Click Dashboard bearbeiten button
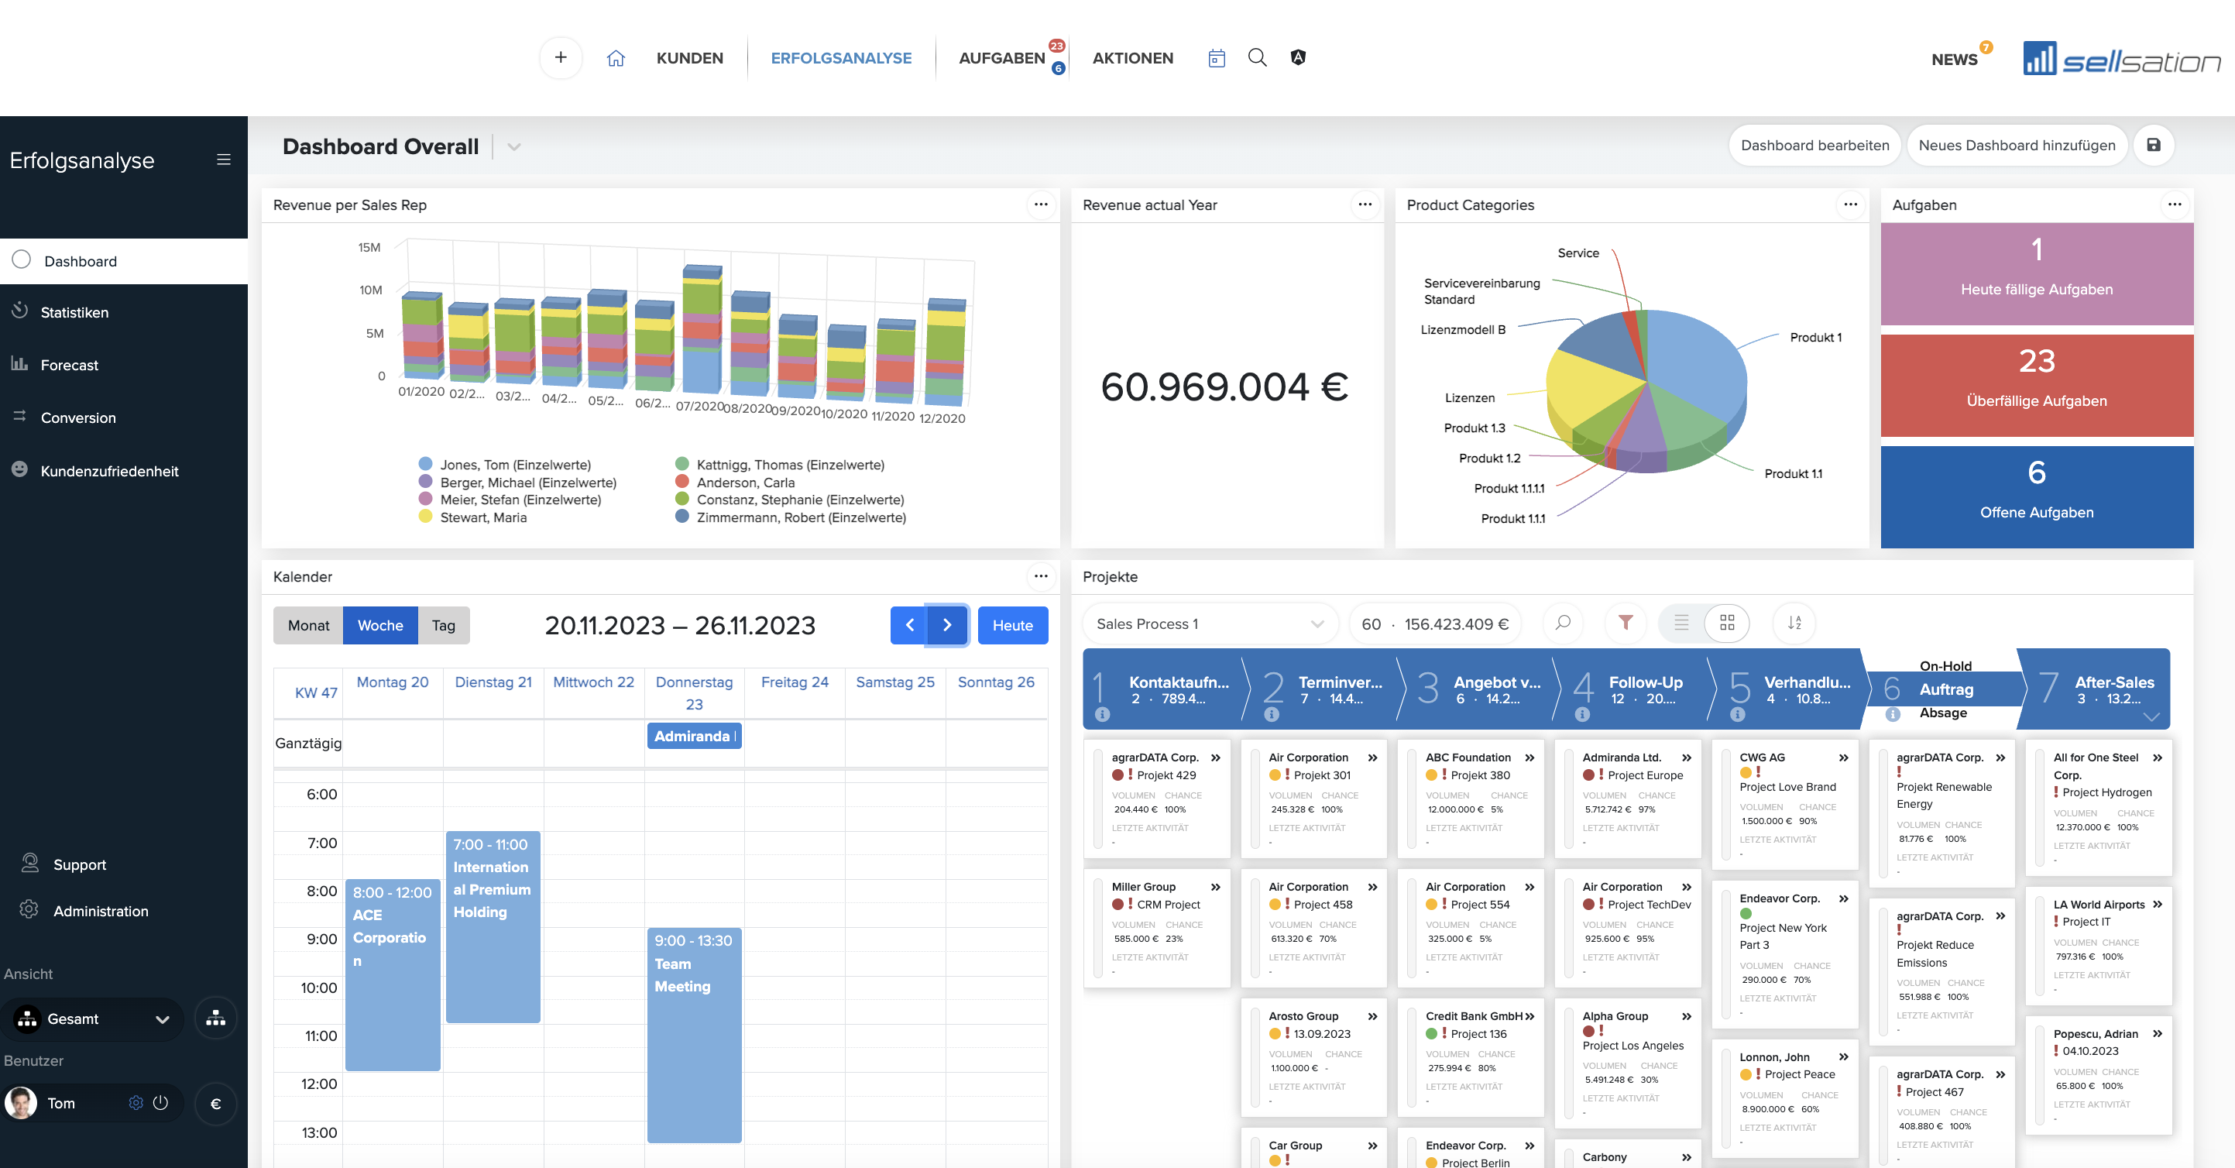The height and width of the screenshot is (1168, 2235). click(x=1815, y=145)
